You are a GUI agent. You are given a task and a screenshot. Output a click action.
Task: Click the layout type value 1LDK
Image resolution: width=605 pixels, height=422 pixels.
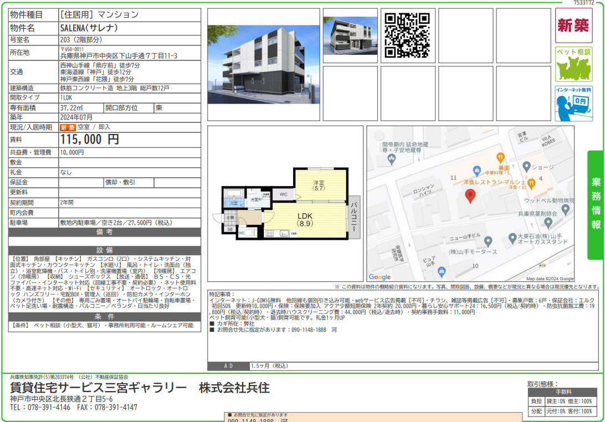click(x=66, y=97)
